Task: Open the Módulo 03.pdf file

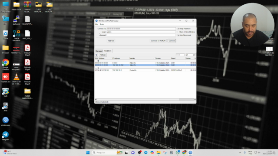Action: click(x=27, y=65)
